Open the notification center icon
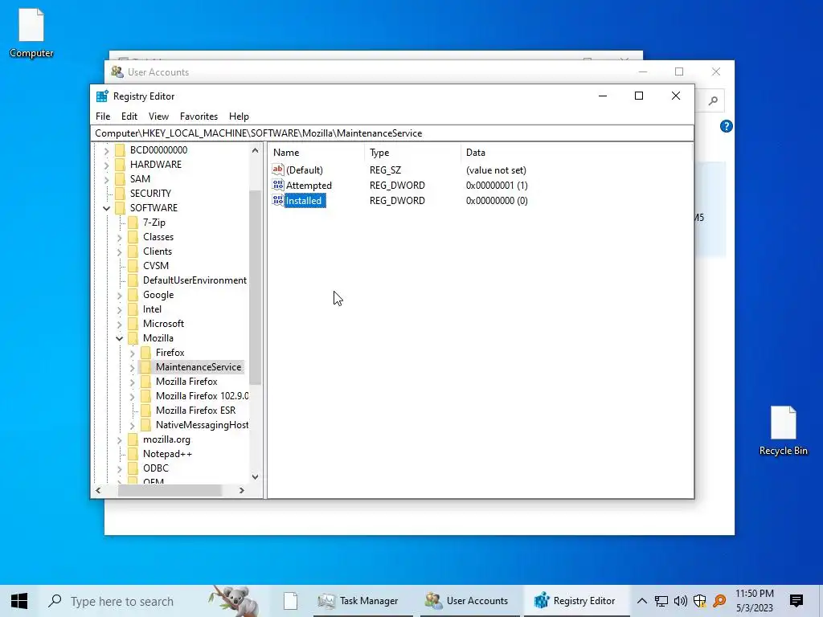This screenshot has width=823, height=617. pyautogui.click(x=796, y=601)
